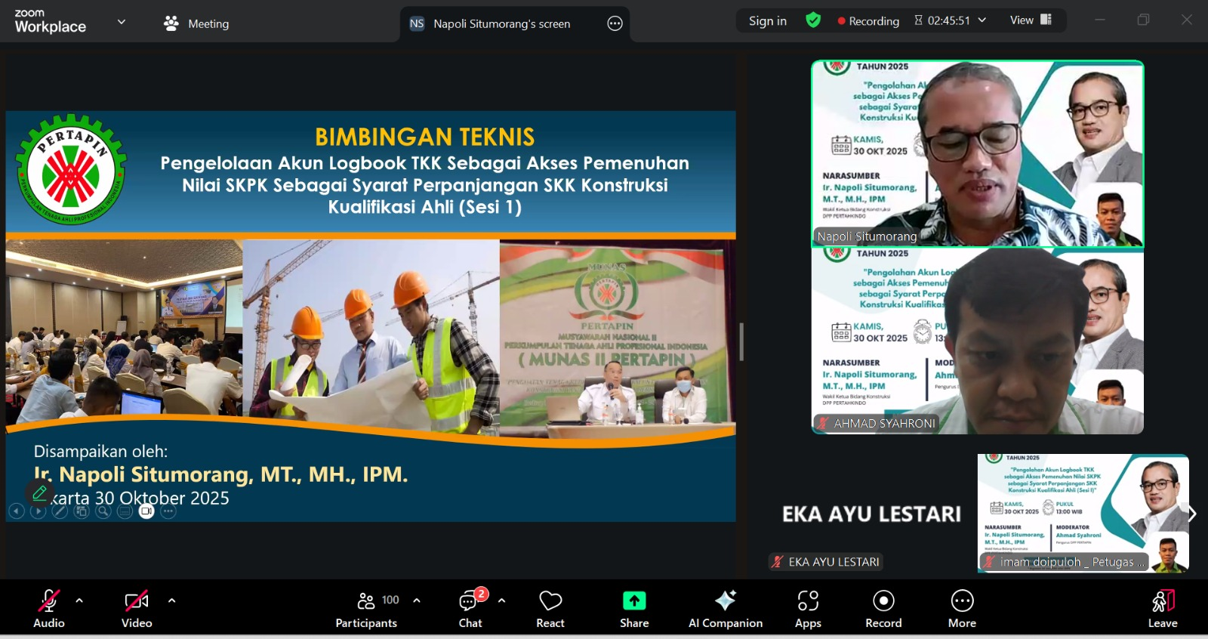The height and width of the screenshot is (639, 1208).
Task: Open the More options menu
Action: click(962, 607)
